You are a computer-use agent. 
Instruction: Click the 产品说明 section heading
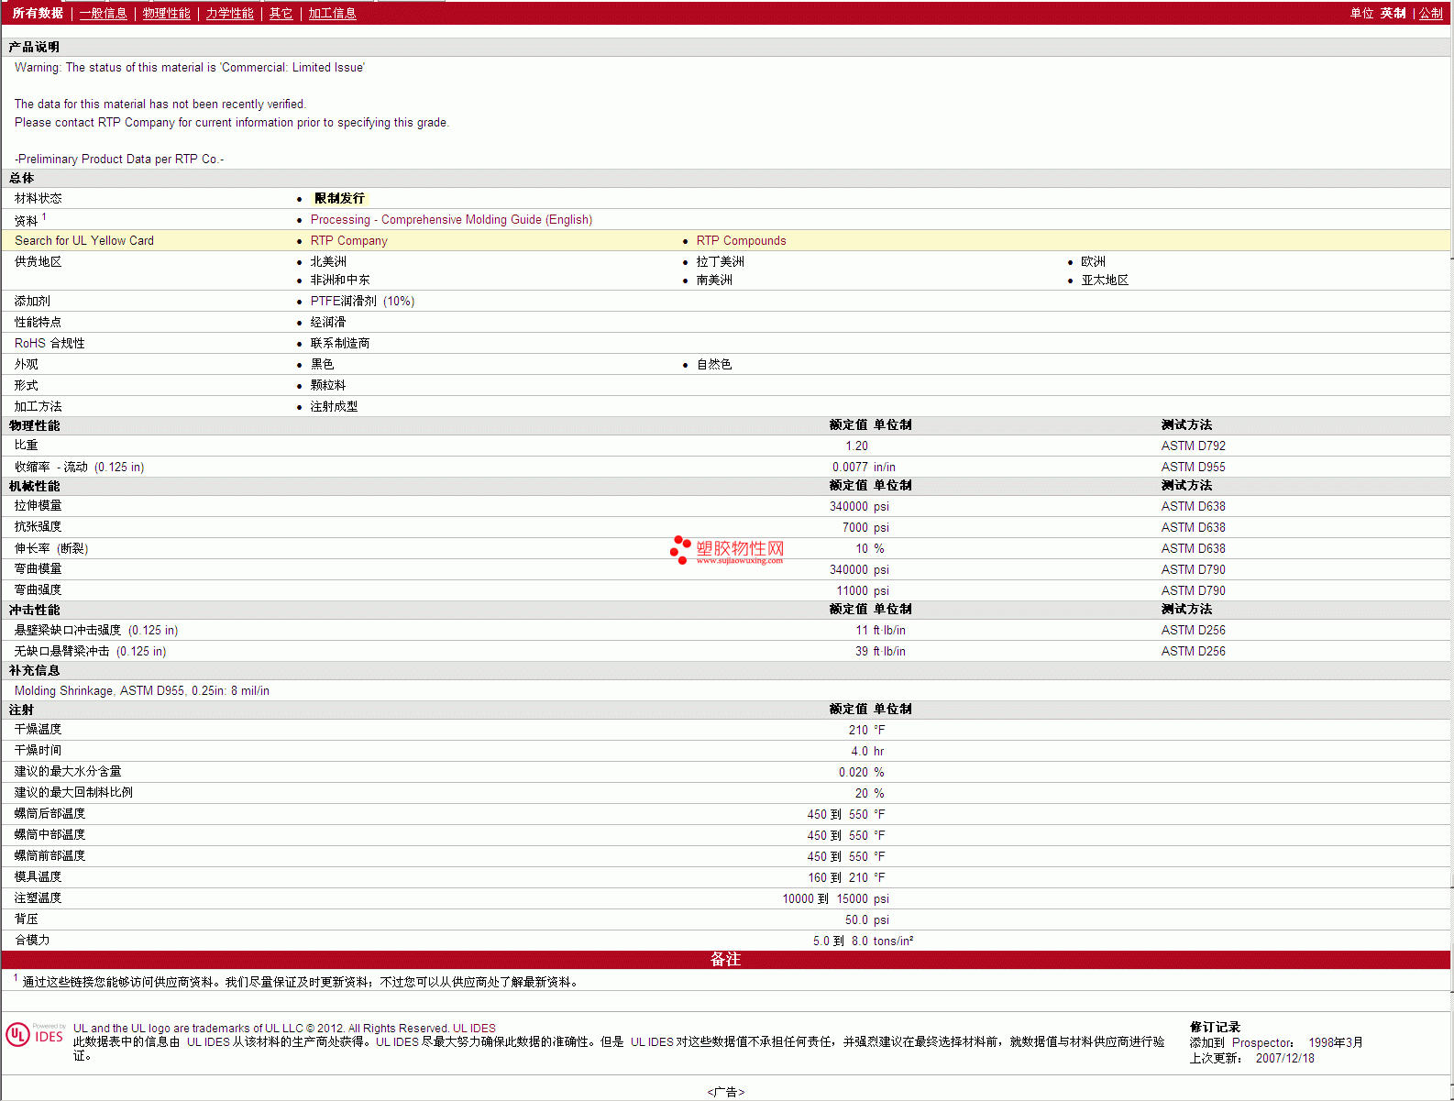(35, 47)
